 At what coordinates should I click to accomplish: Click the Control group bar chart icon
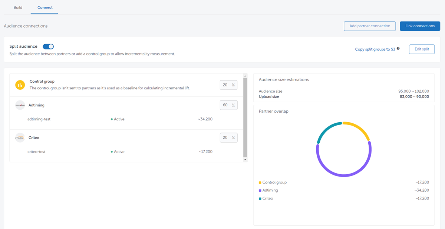[x=20, y=85]
